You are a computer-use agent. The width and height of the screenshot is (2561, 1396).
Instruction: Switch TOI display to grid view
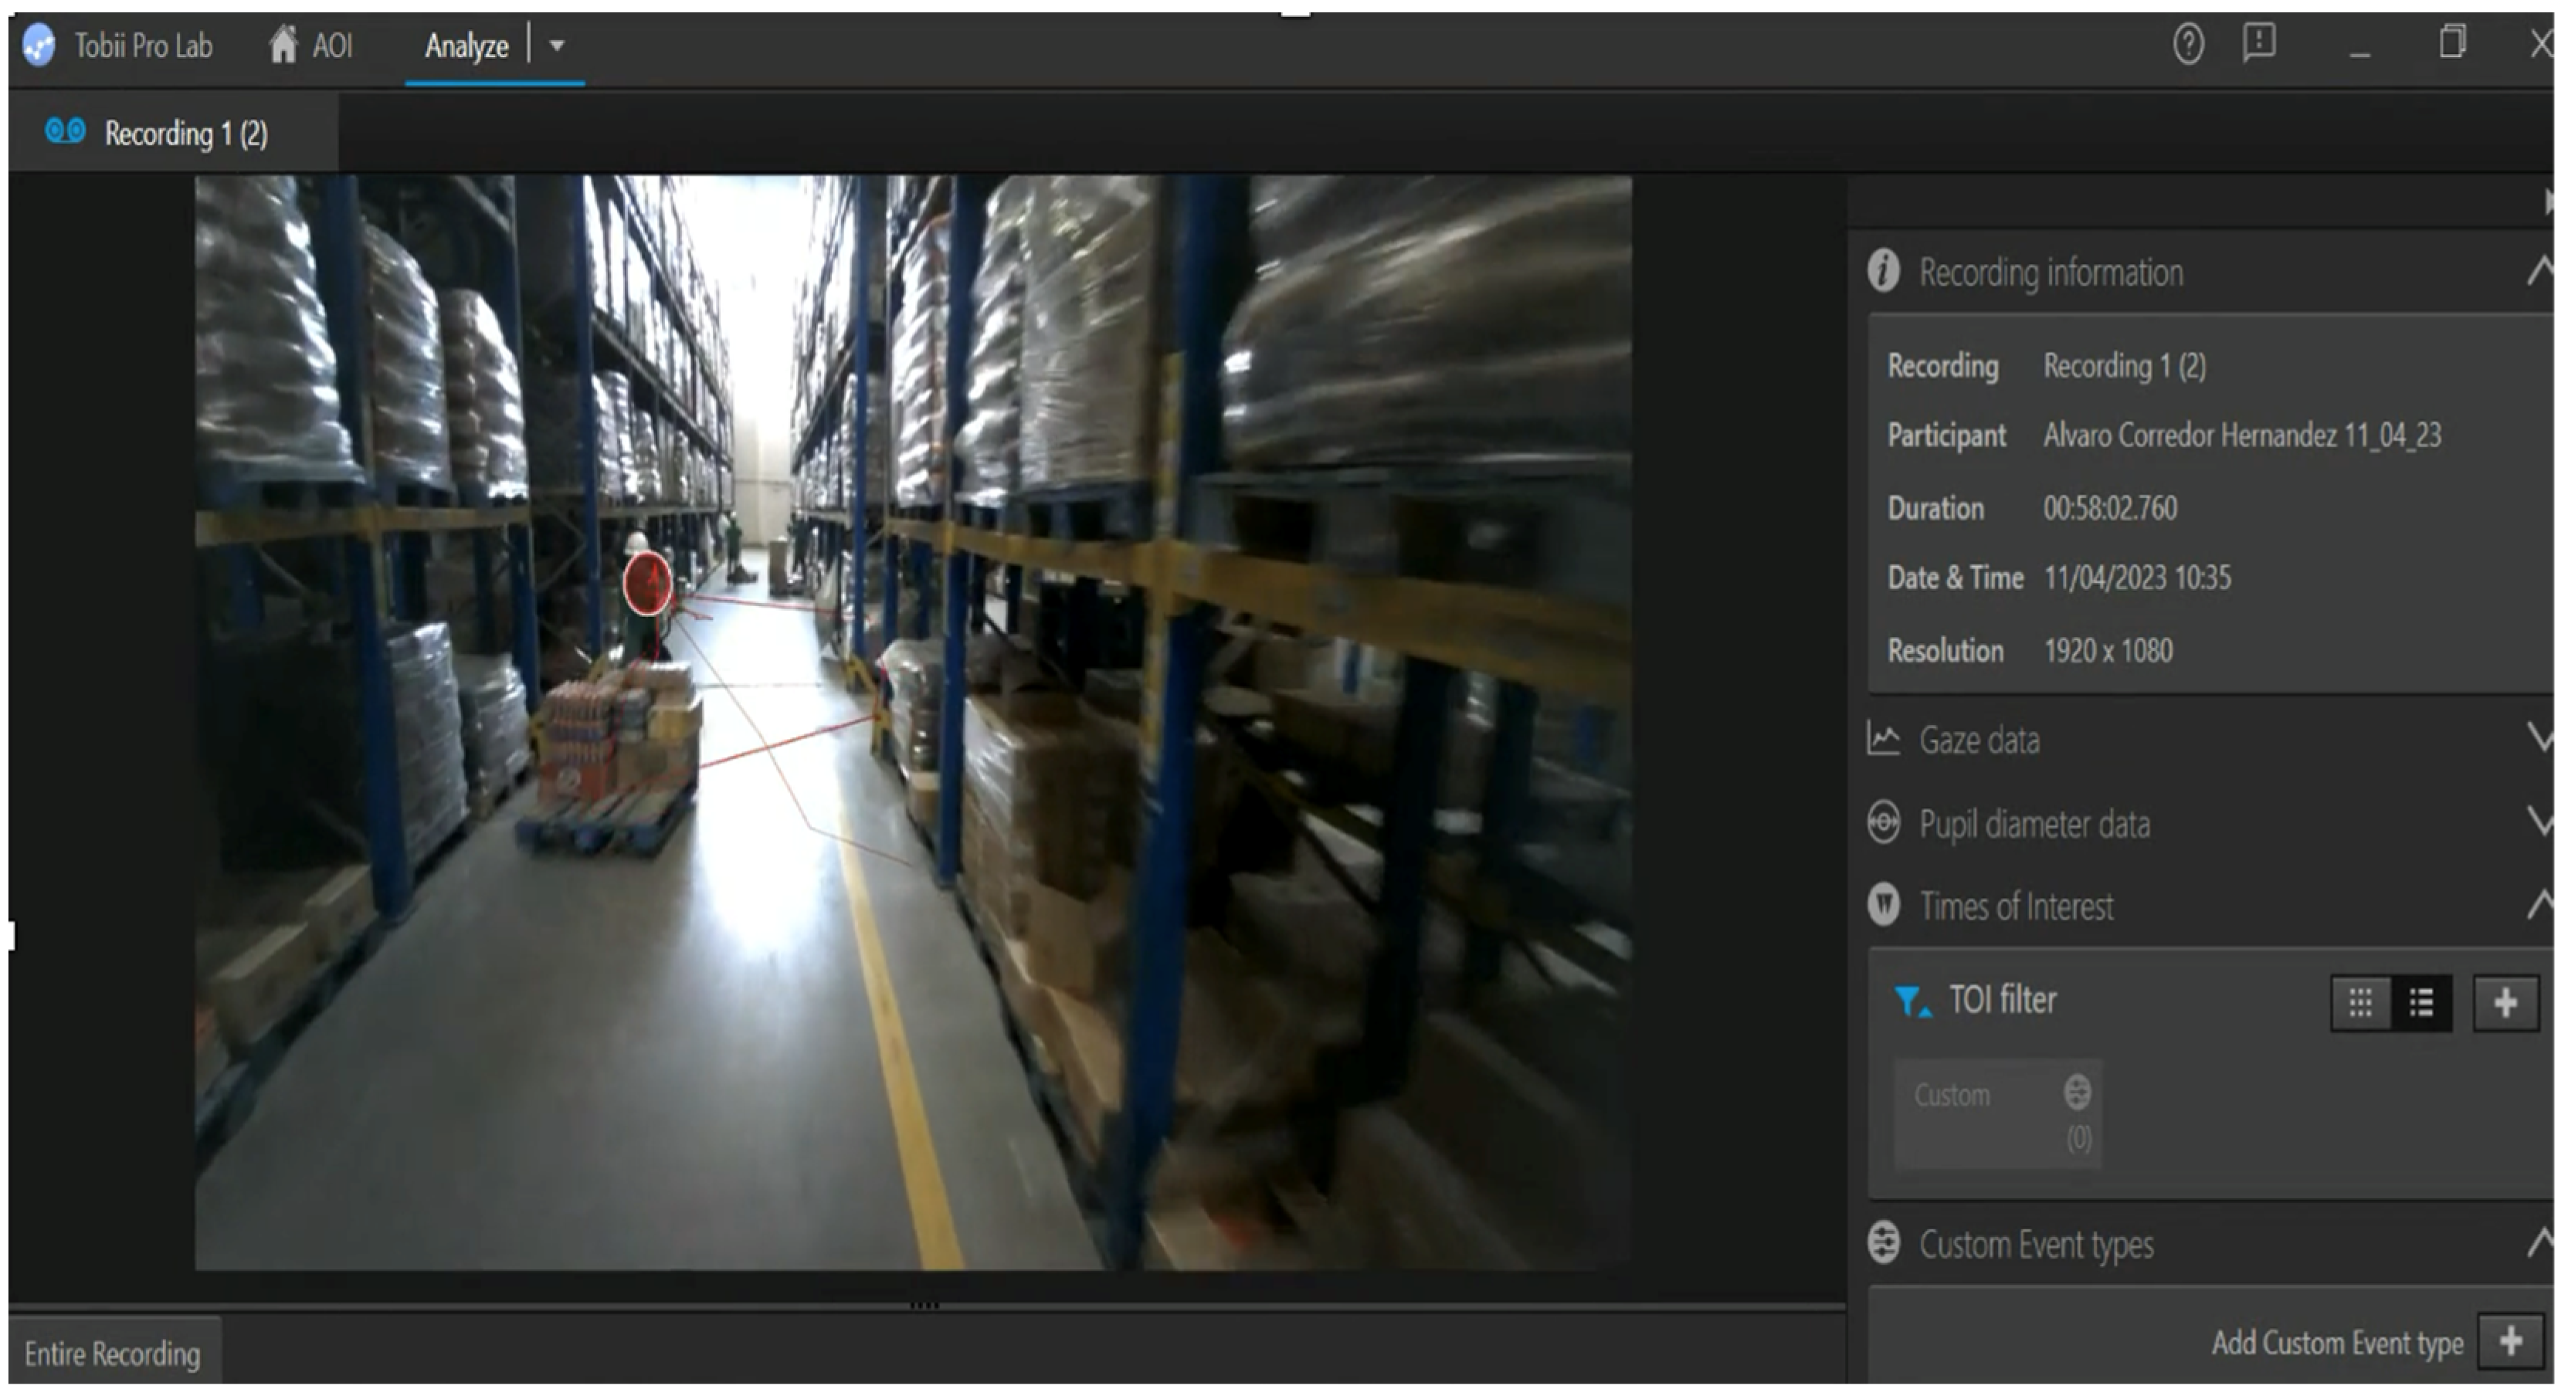pyautogui.click(x=2360, y=1002)
